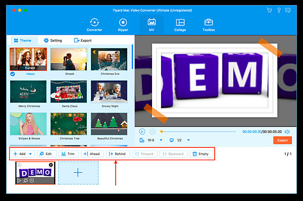
Task: Click the Add button in the toolbar
Action: (20, 154)
